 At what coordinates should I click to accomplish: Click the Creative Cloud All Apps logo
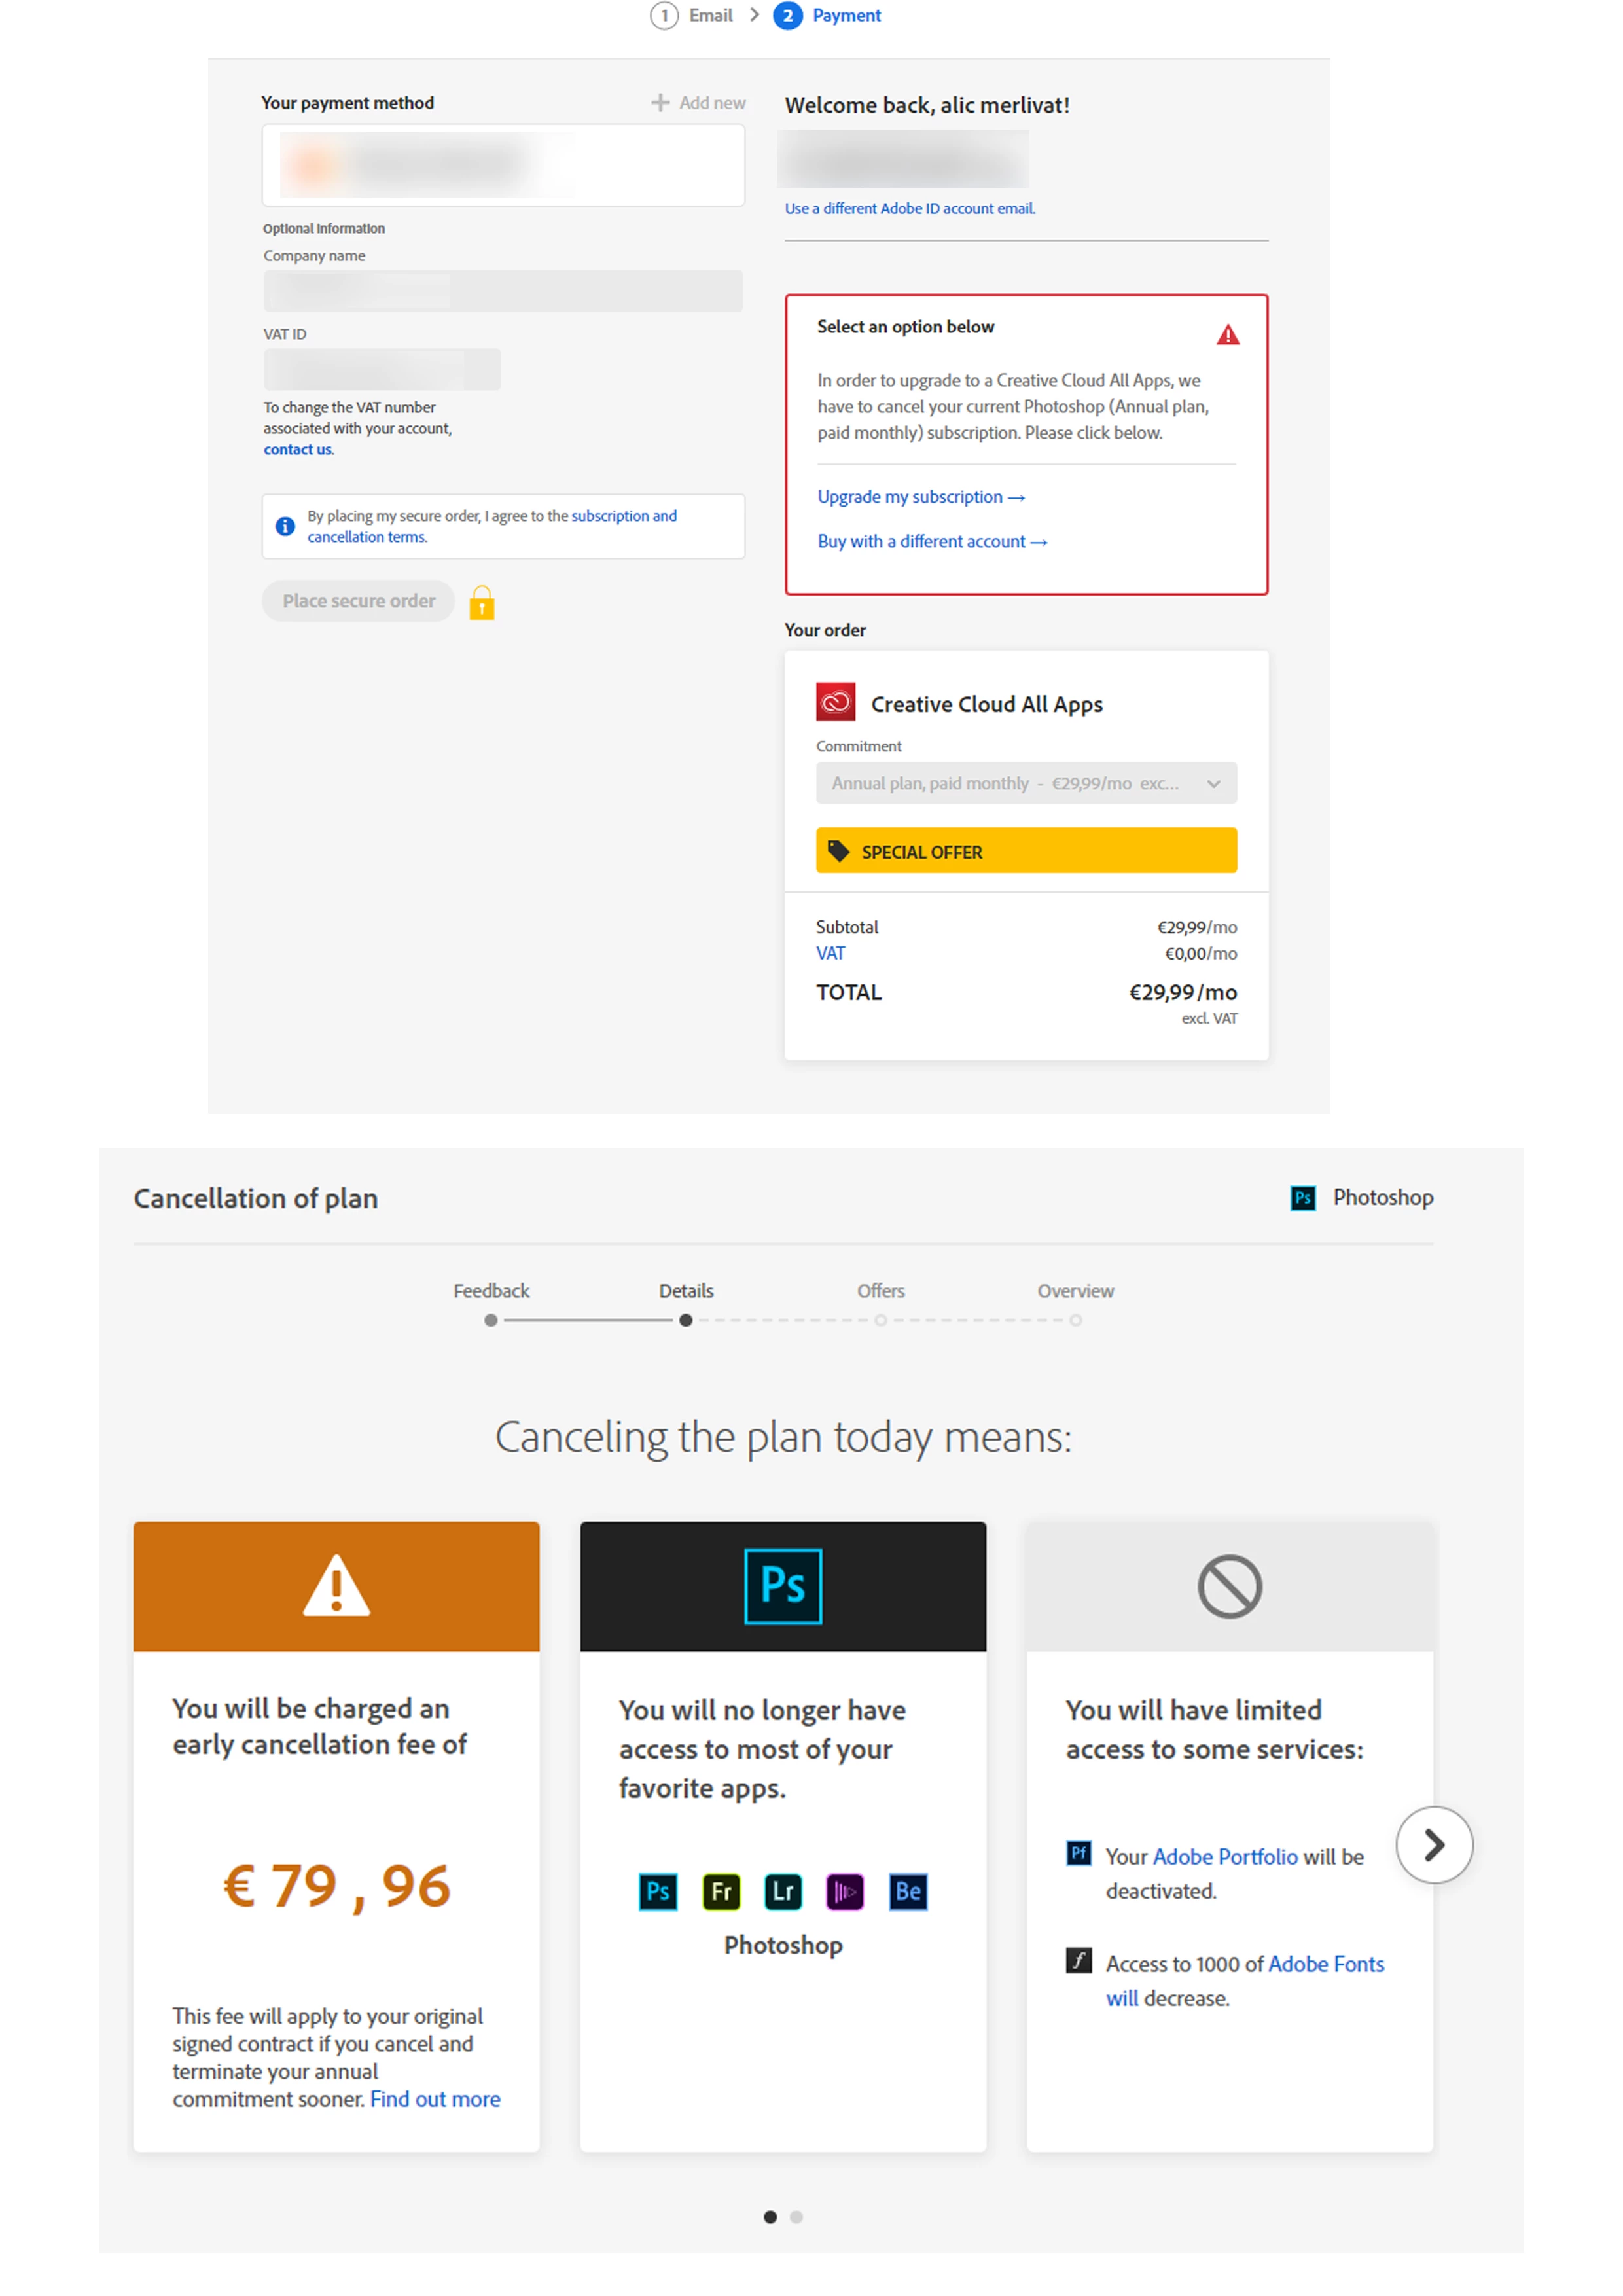tap(835, 702)
